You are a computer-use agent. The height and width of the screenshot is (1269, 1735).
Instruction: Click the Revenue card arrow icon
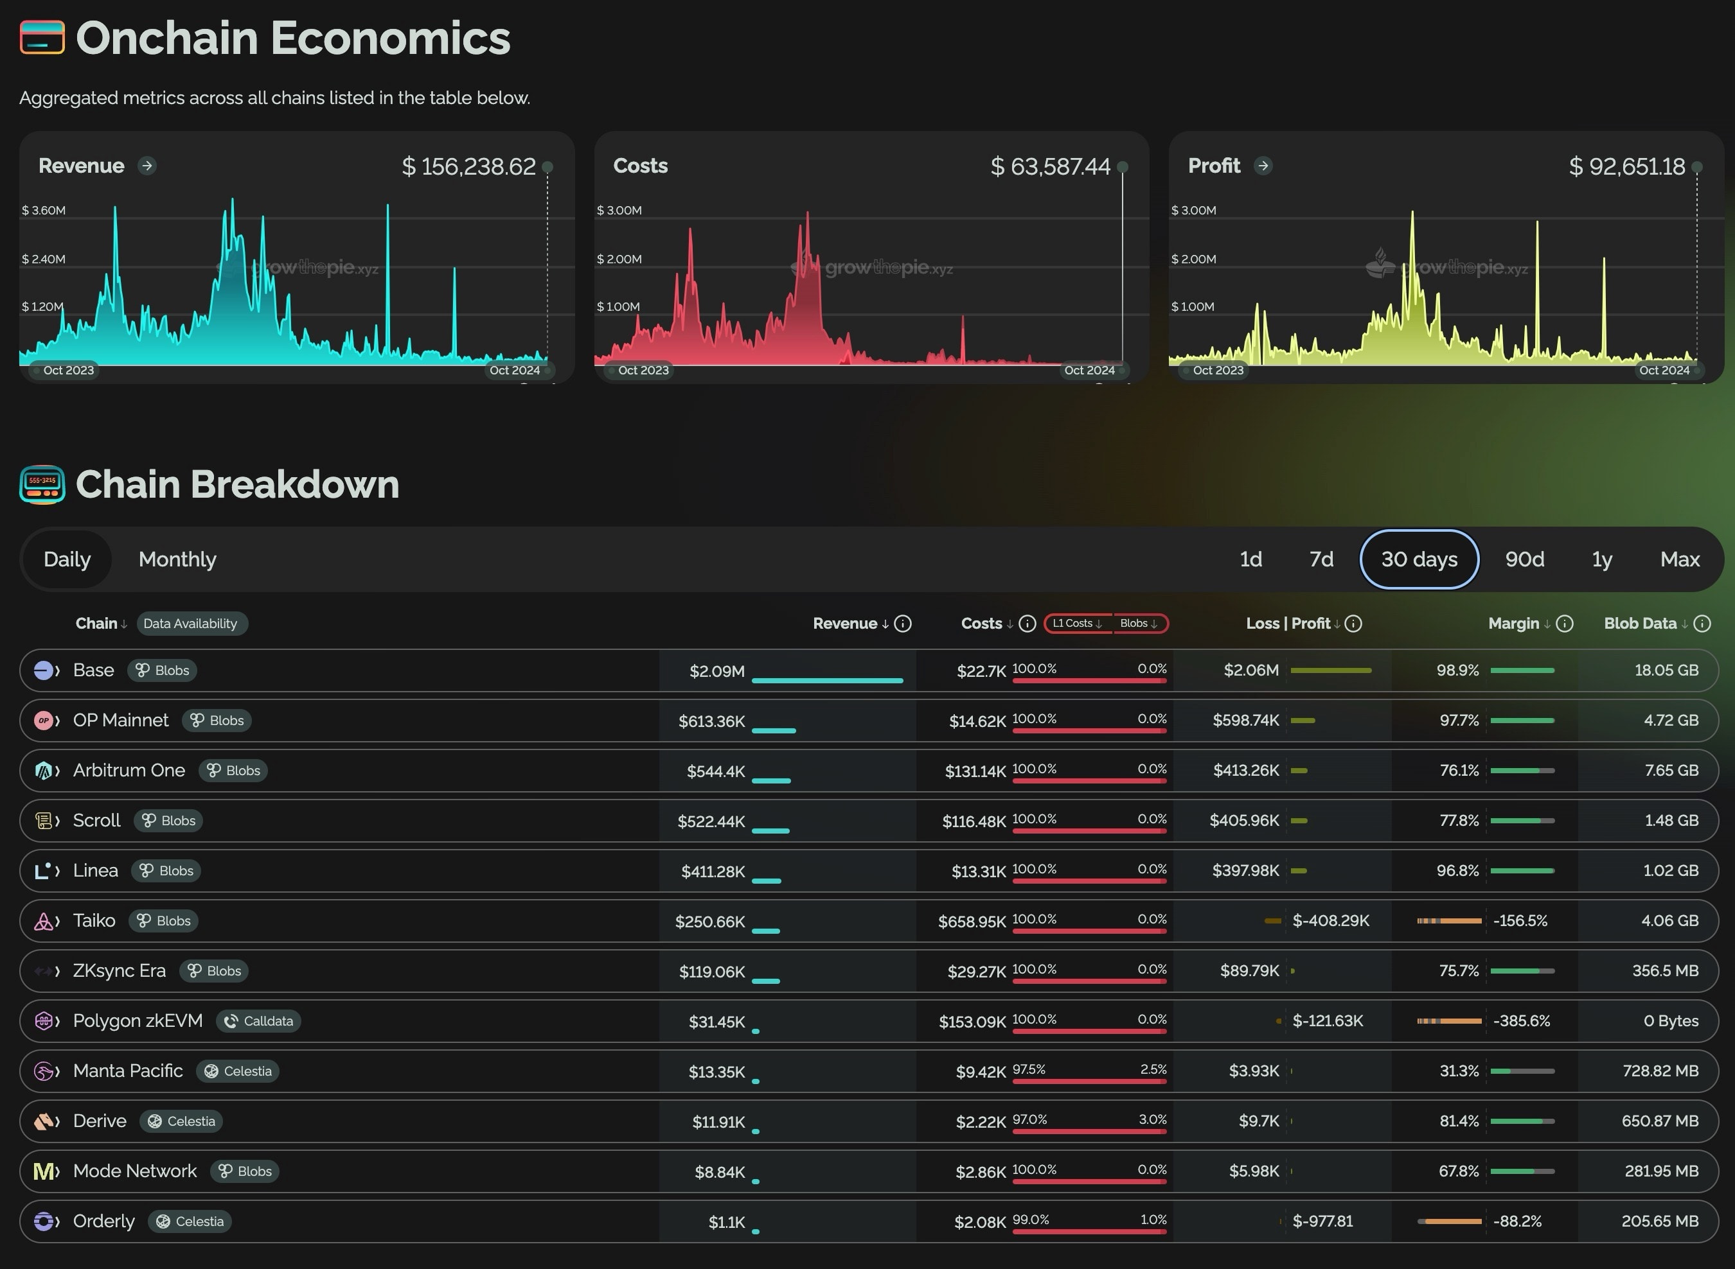pos(147,166)
